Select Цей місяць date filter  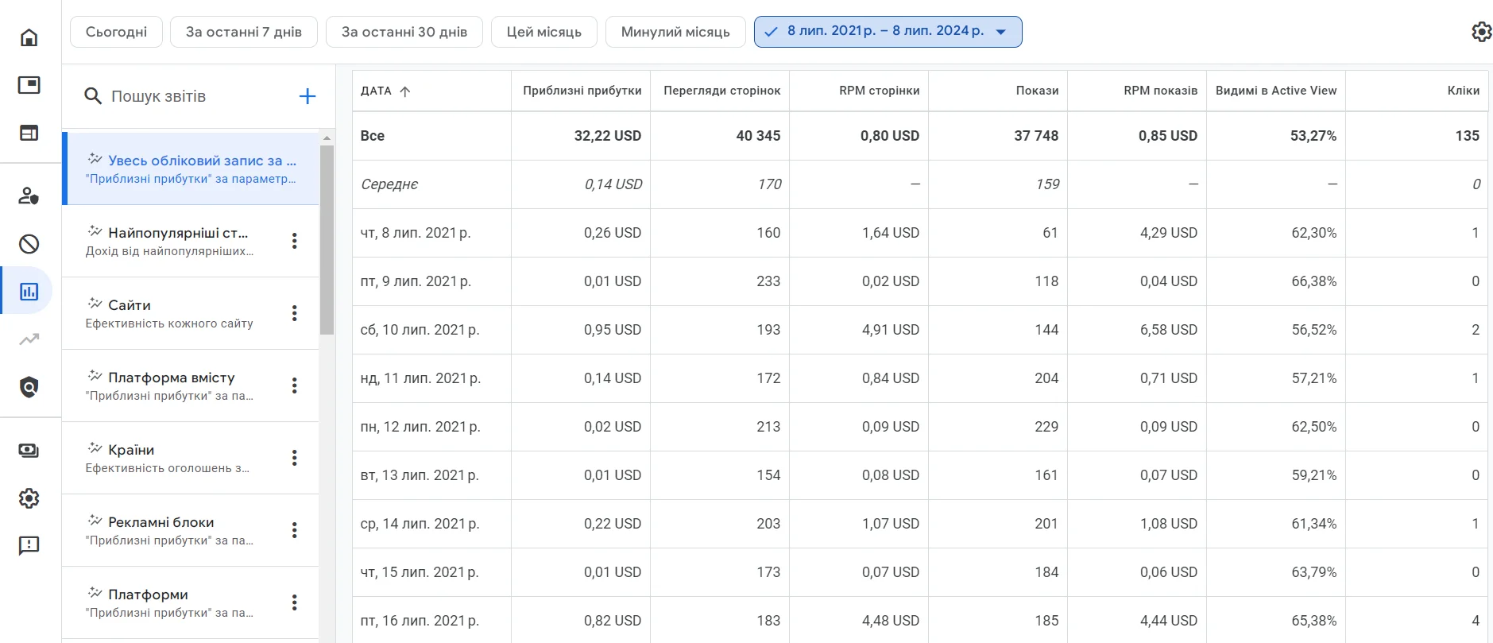point(544,32)
